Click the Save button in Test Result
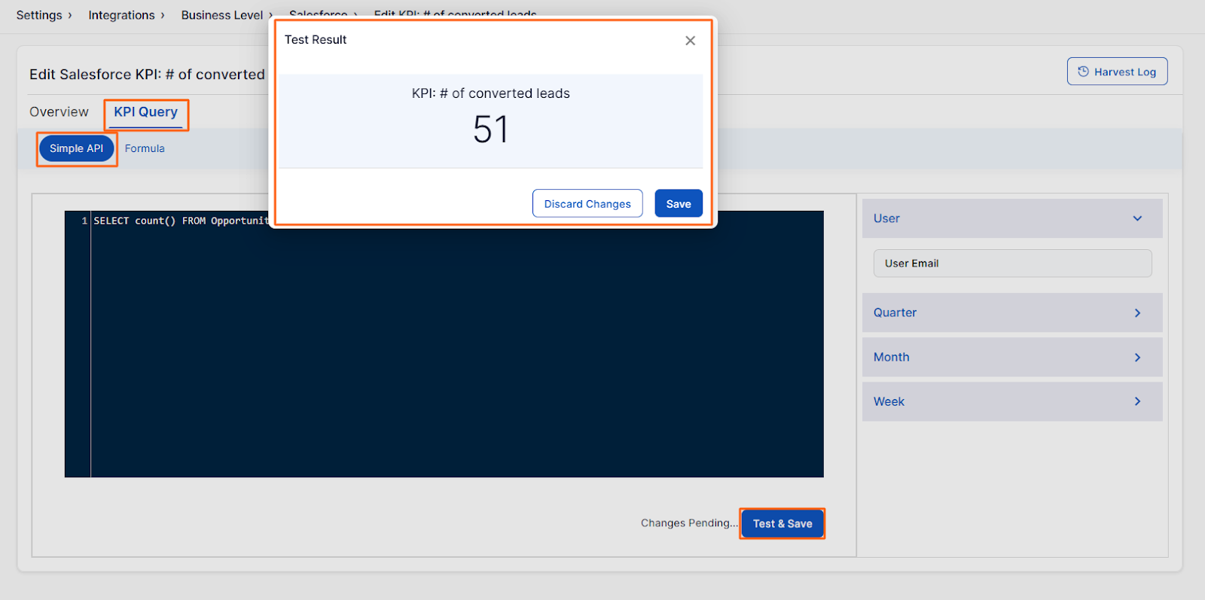The image size is (1205, 600). [679, 203]
